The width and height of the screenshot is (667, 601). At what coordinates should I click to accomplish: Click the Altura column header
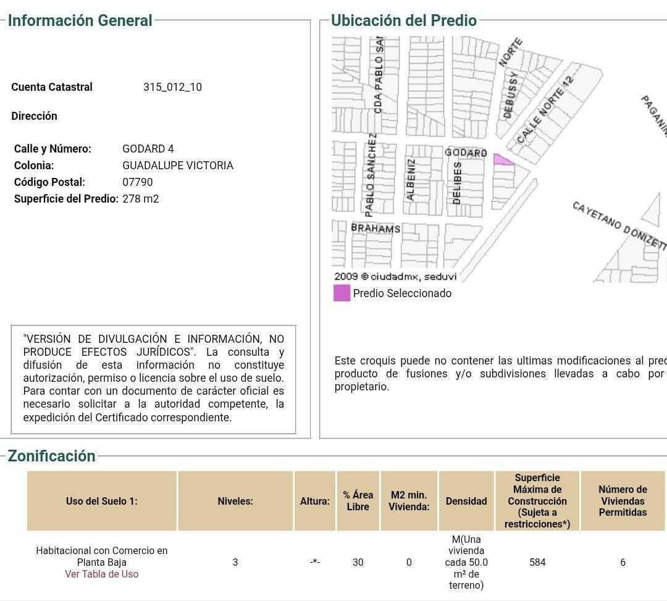pyautogui.click(x=315, y=501)
